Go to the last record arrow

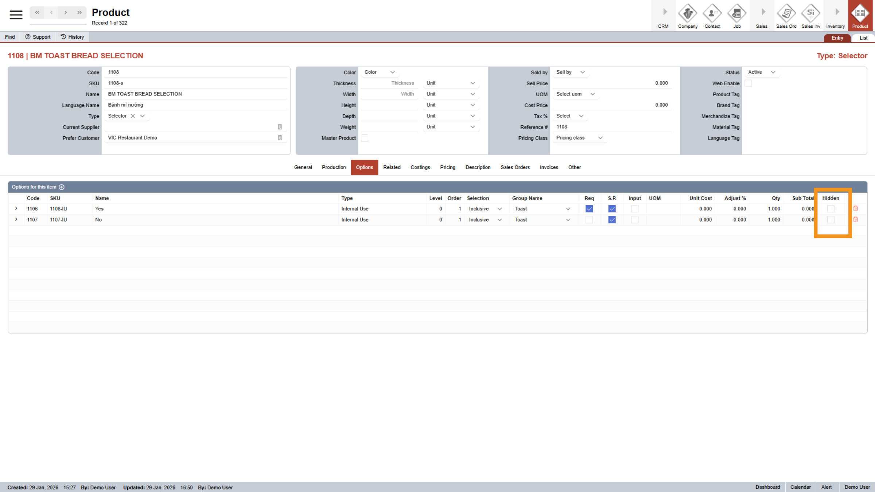[x=79, y=12]
